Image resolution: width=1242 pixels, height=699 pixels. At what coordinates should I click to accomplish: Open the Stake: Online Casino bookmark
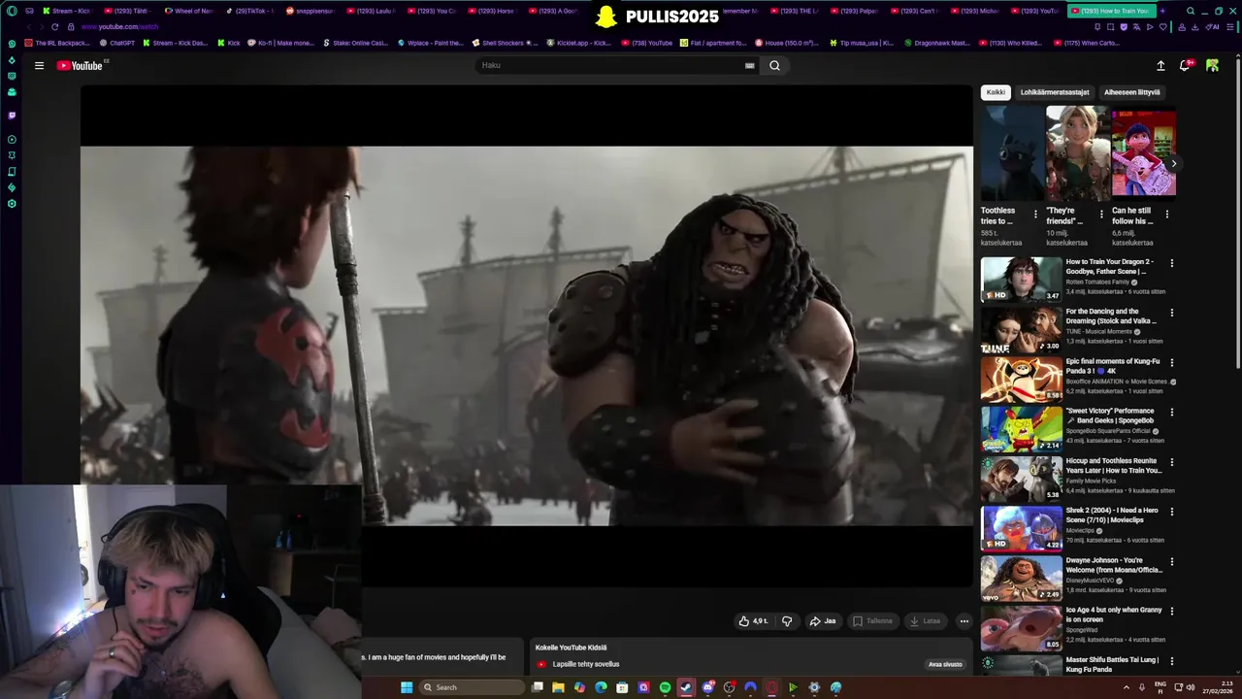[x=355, y=43]
